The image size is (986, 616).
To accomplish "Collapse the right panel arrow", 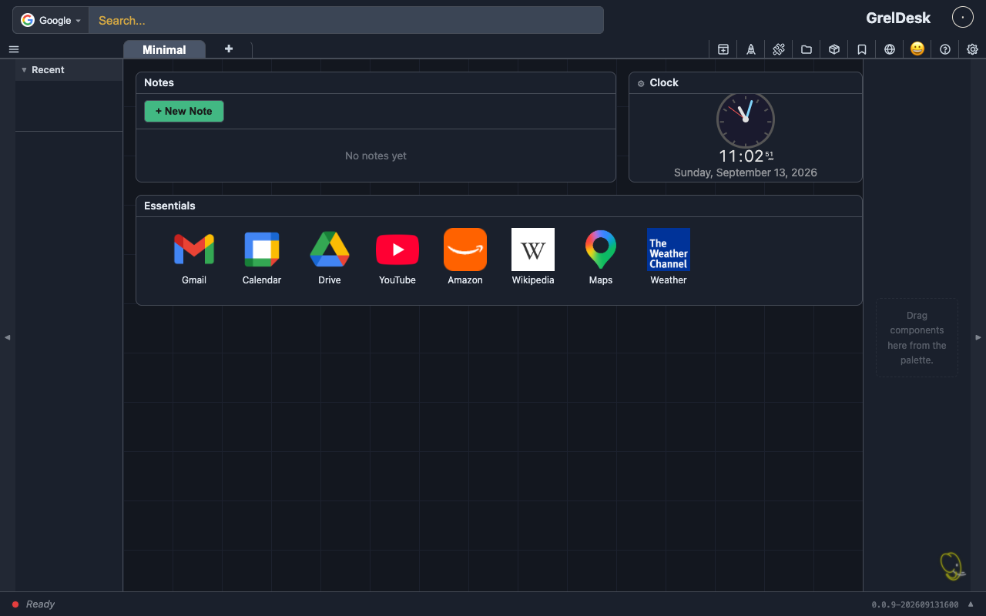I will pos(979,337).
